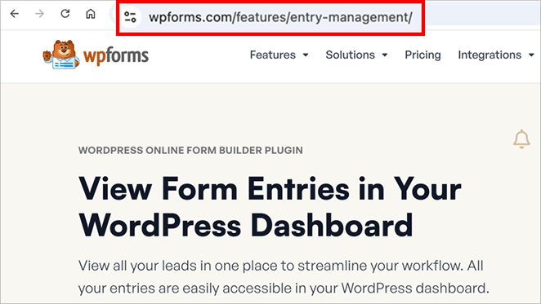
Task: Open the Features navigation menu
Action: 273,55
